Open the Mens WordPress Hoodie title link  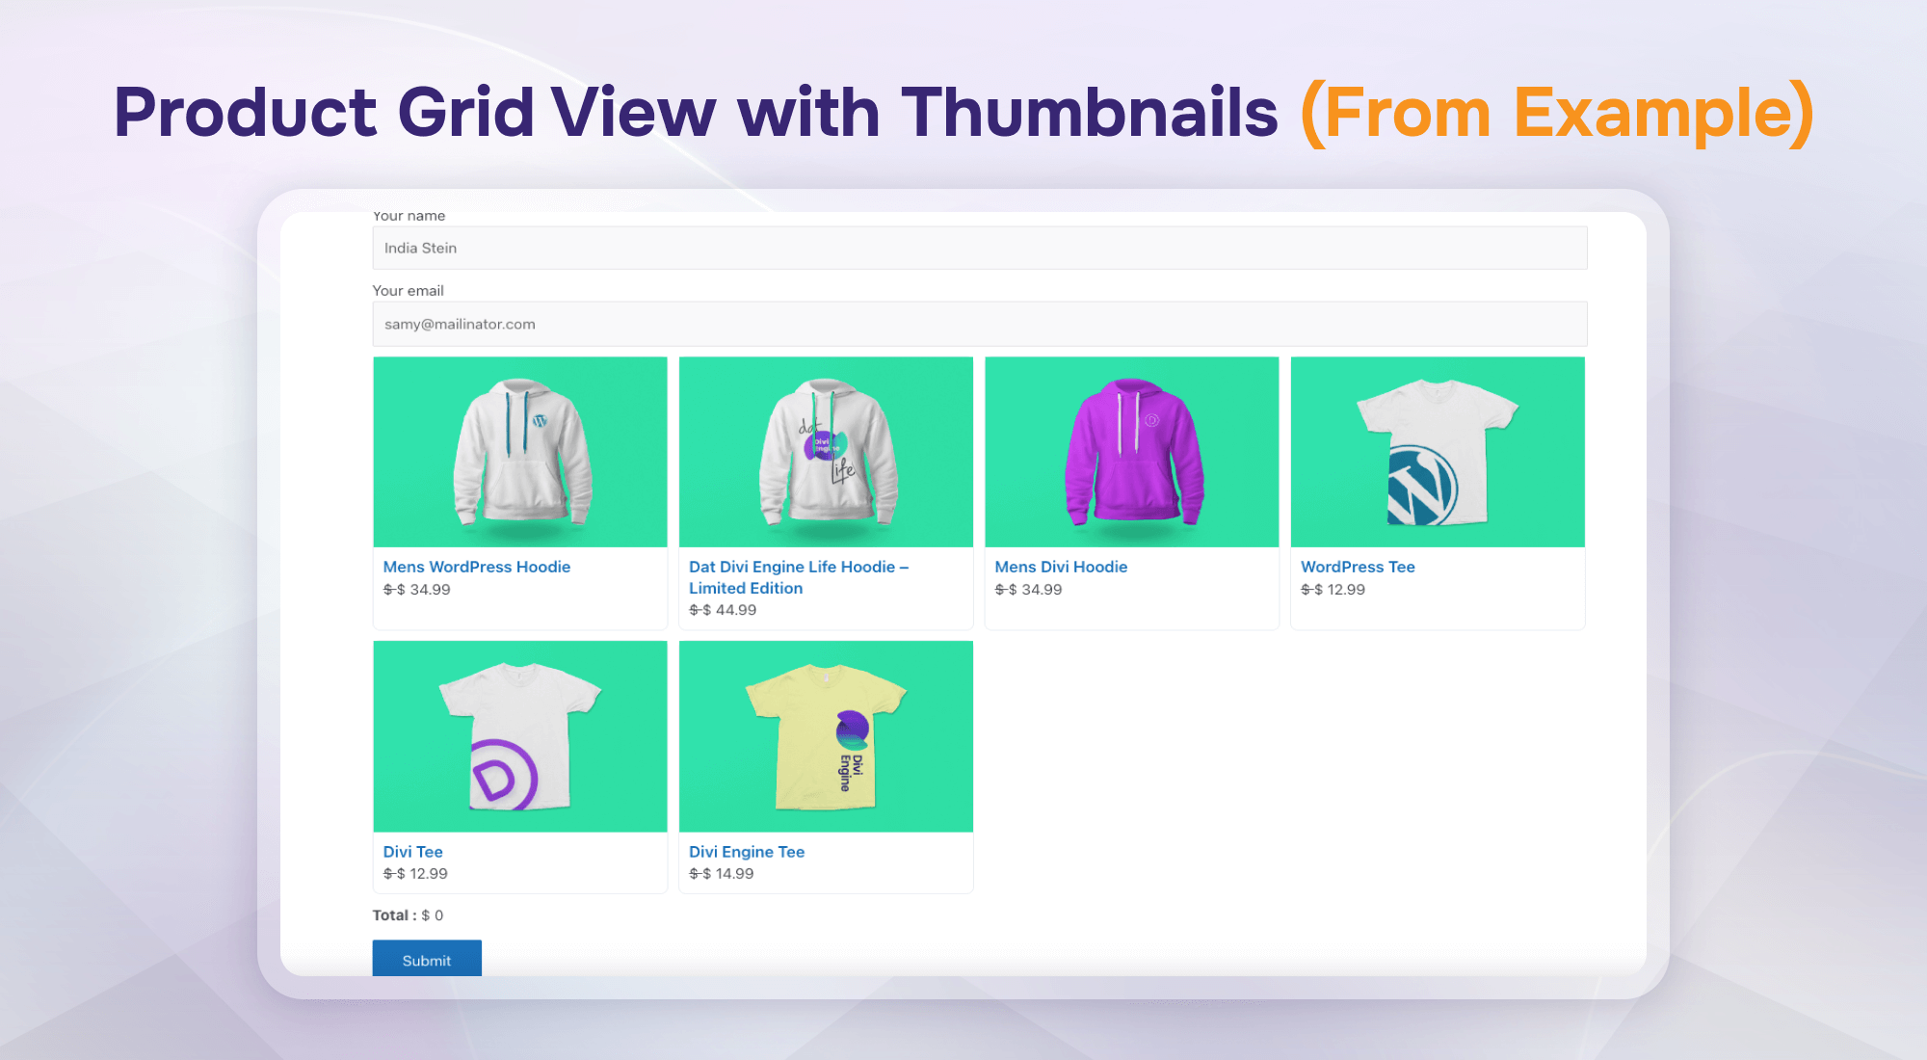(x=477, y=567)
